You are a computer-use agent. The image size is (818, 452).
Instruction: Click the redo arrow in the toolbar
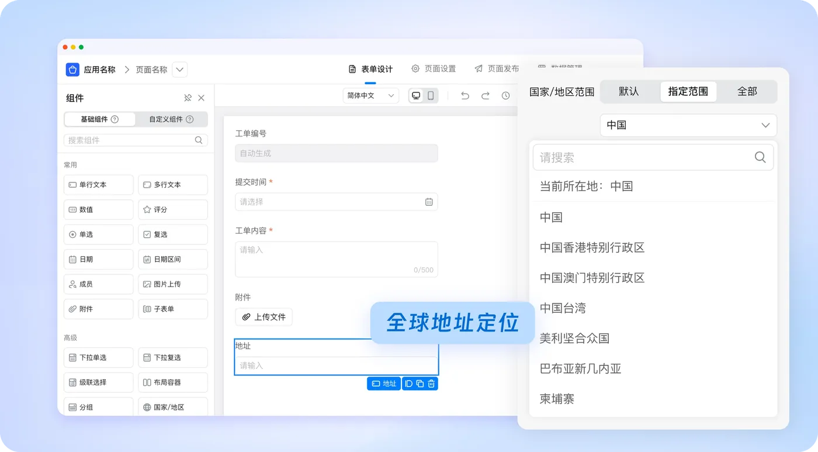[x=486, y=96]
